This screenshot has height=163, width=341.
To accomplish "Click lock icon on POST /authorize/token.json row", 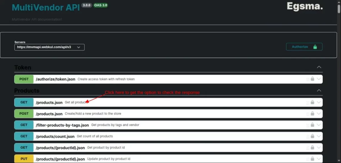I will pos(312,79).
